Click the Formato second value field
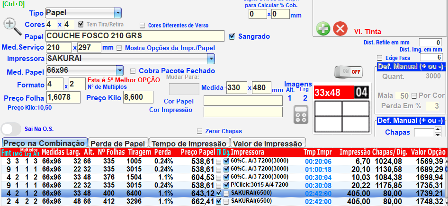448x206 pixels. click(77, 85)
